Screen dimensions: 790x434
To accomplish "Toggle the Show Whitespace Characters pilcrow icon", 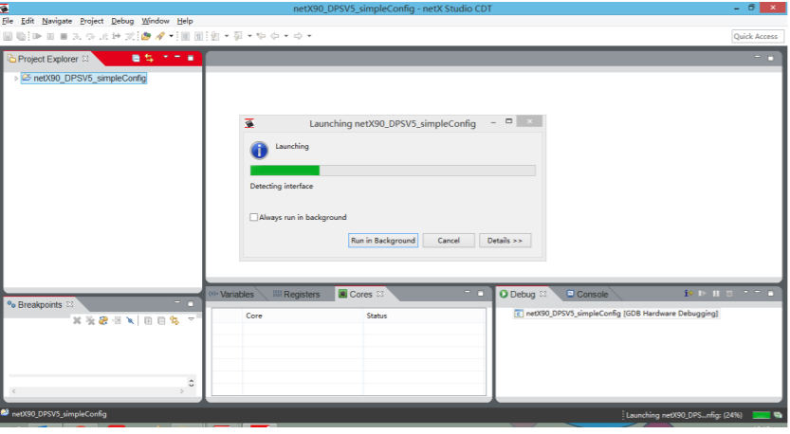I will 198,36.
